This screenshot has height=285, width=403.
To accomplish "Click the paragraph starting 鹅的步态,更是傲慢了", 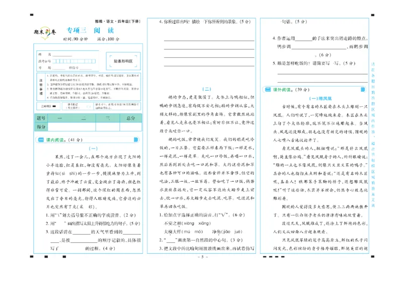I will pyautogui.click(x=207, y=114).
